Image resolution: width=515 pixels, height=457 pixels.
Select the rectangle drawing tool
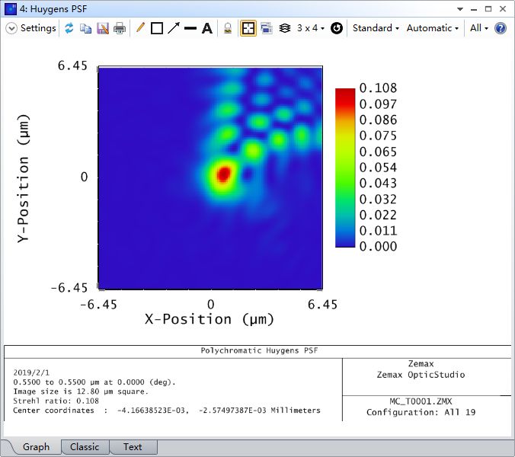click(x=157, y=28)
